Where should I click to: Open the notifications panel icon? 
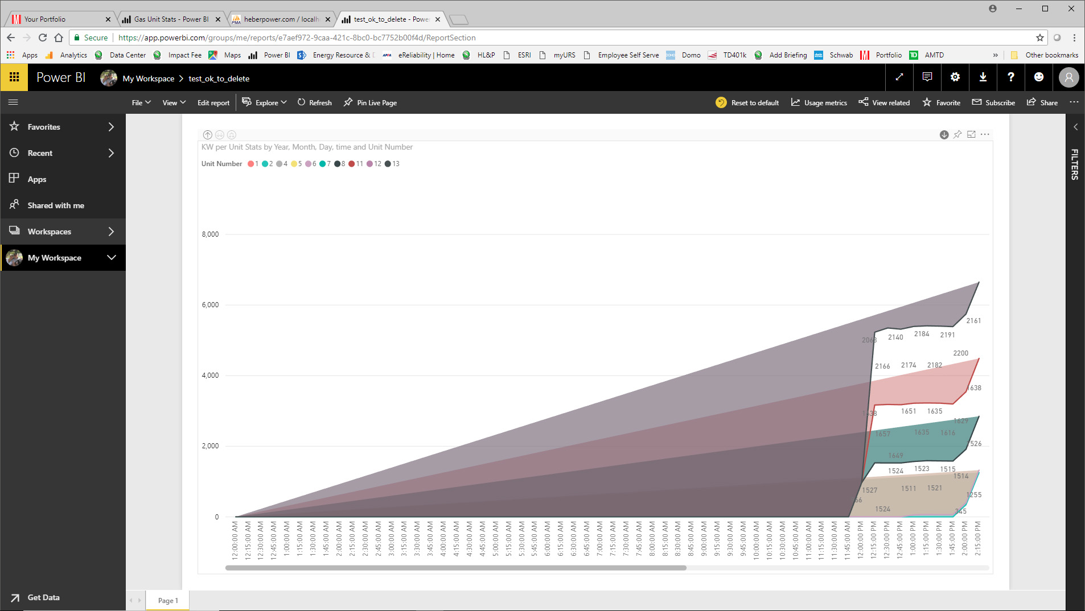[x=927, y=77]
